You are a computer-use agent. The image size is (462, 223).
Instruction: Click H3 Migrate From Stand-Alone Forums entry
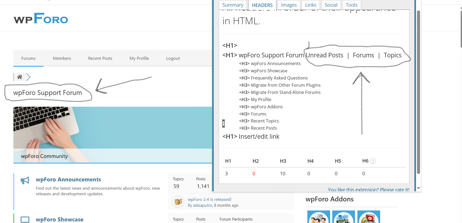coord(280,92)
